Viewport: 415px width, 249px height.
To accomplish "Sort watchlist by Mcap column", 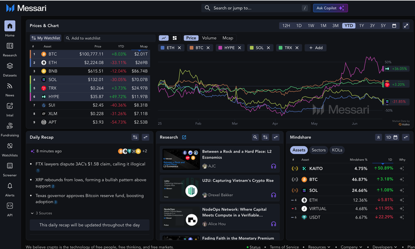I will pos(144,46).
